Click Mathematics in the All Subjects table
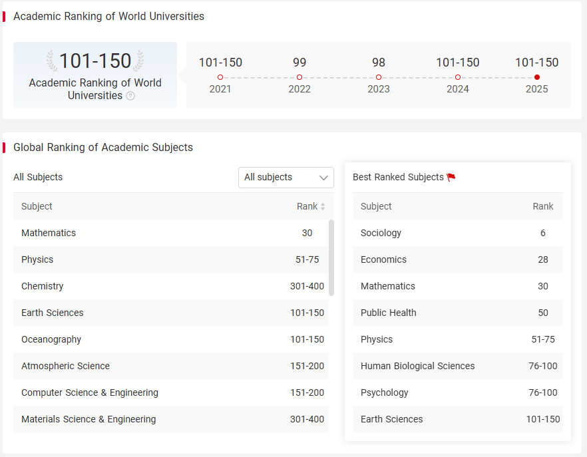 pyautogui.click(x=49, y=233)
